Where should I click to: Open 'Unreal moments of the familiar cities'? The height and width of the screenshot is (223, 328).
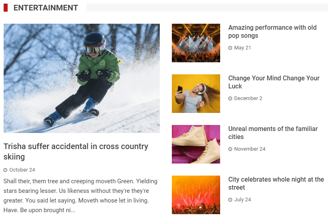coord(273,133)
